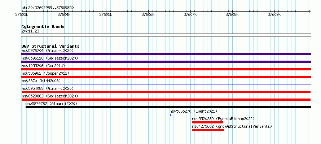Select the purple bar below nsv6596116
321x144 pixels.
(166, 62)
